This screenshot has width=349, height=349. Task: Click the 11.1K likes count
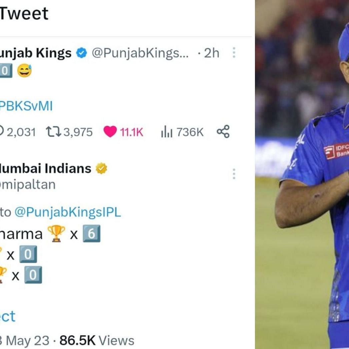(x=132, y=132)
